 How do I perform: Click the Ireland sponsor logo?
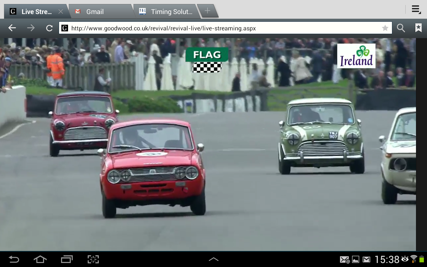click(356, 56)
